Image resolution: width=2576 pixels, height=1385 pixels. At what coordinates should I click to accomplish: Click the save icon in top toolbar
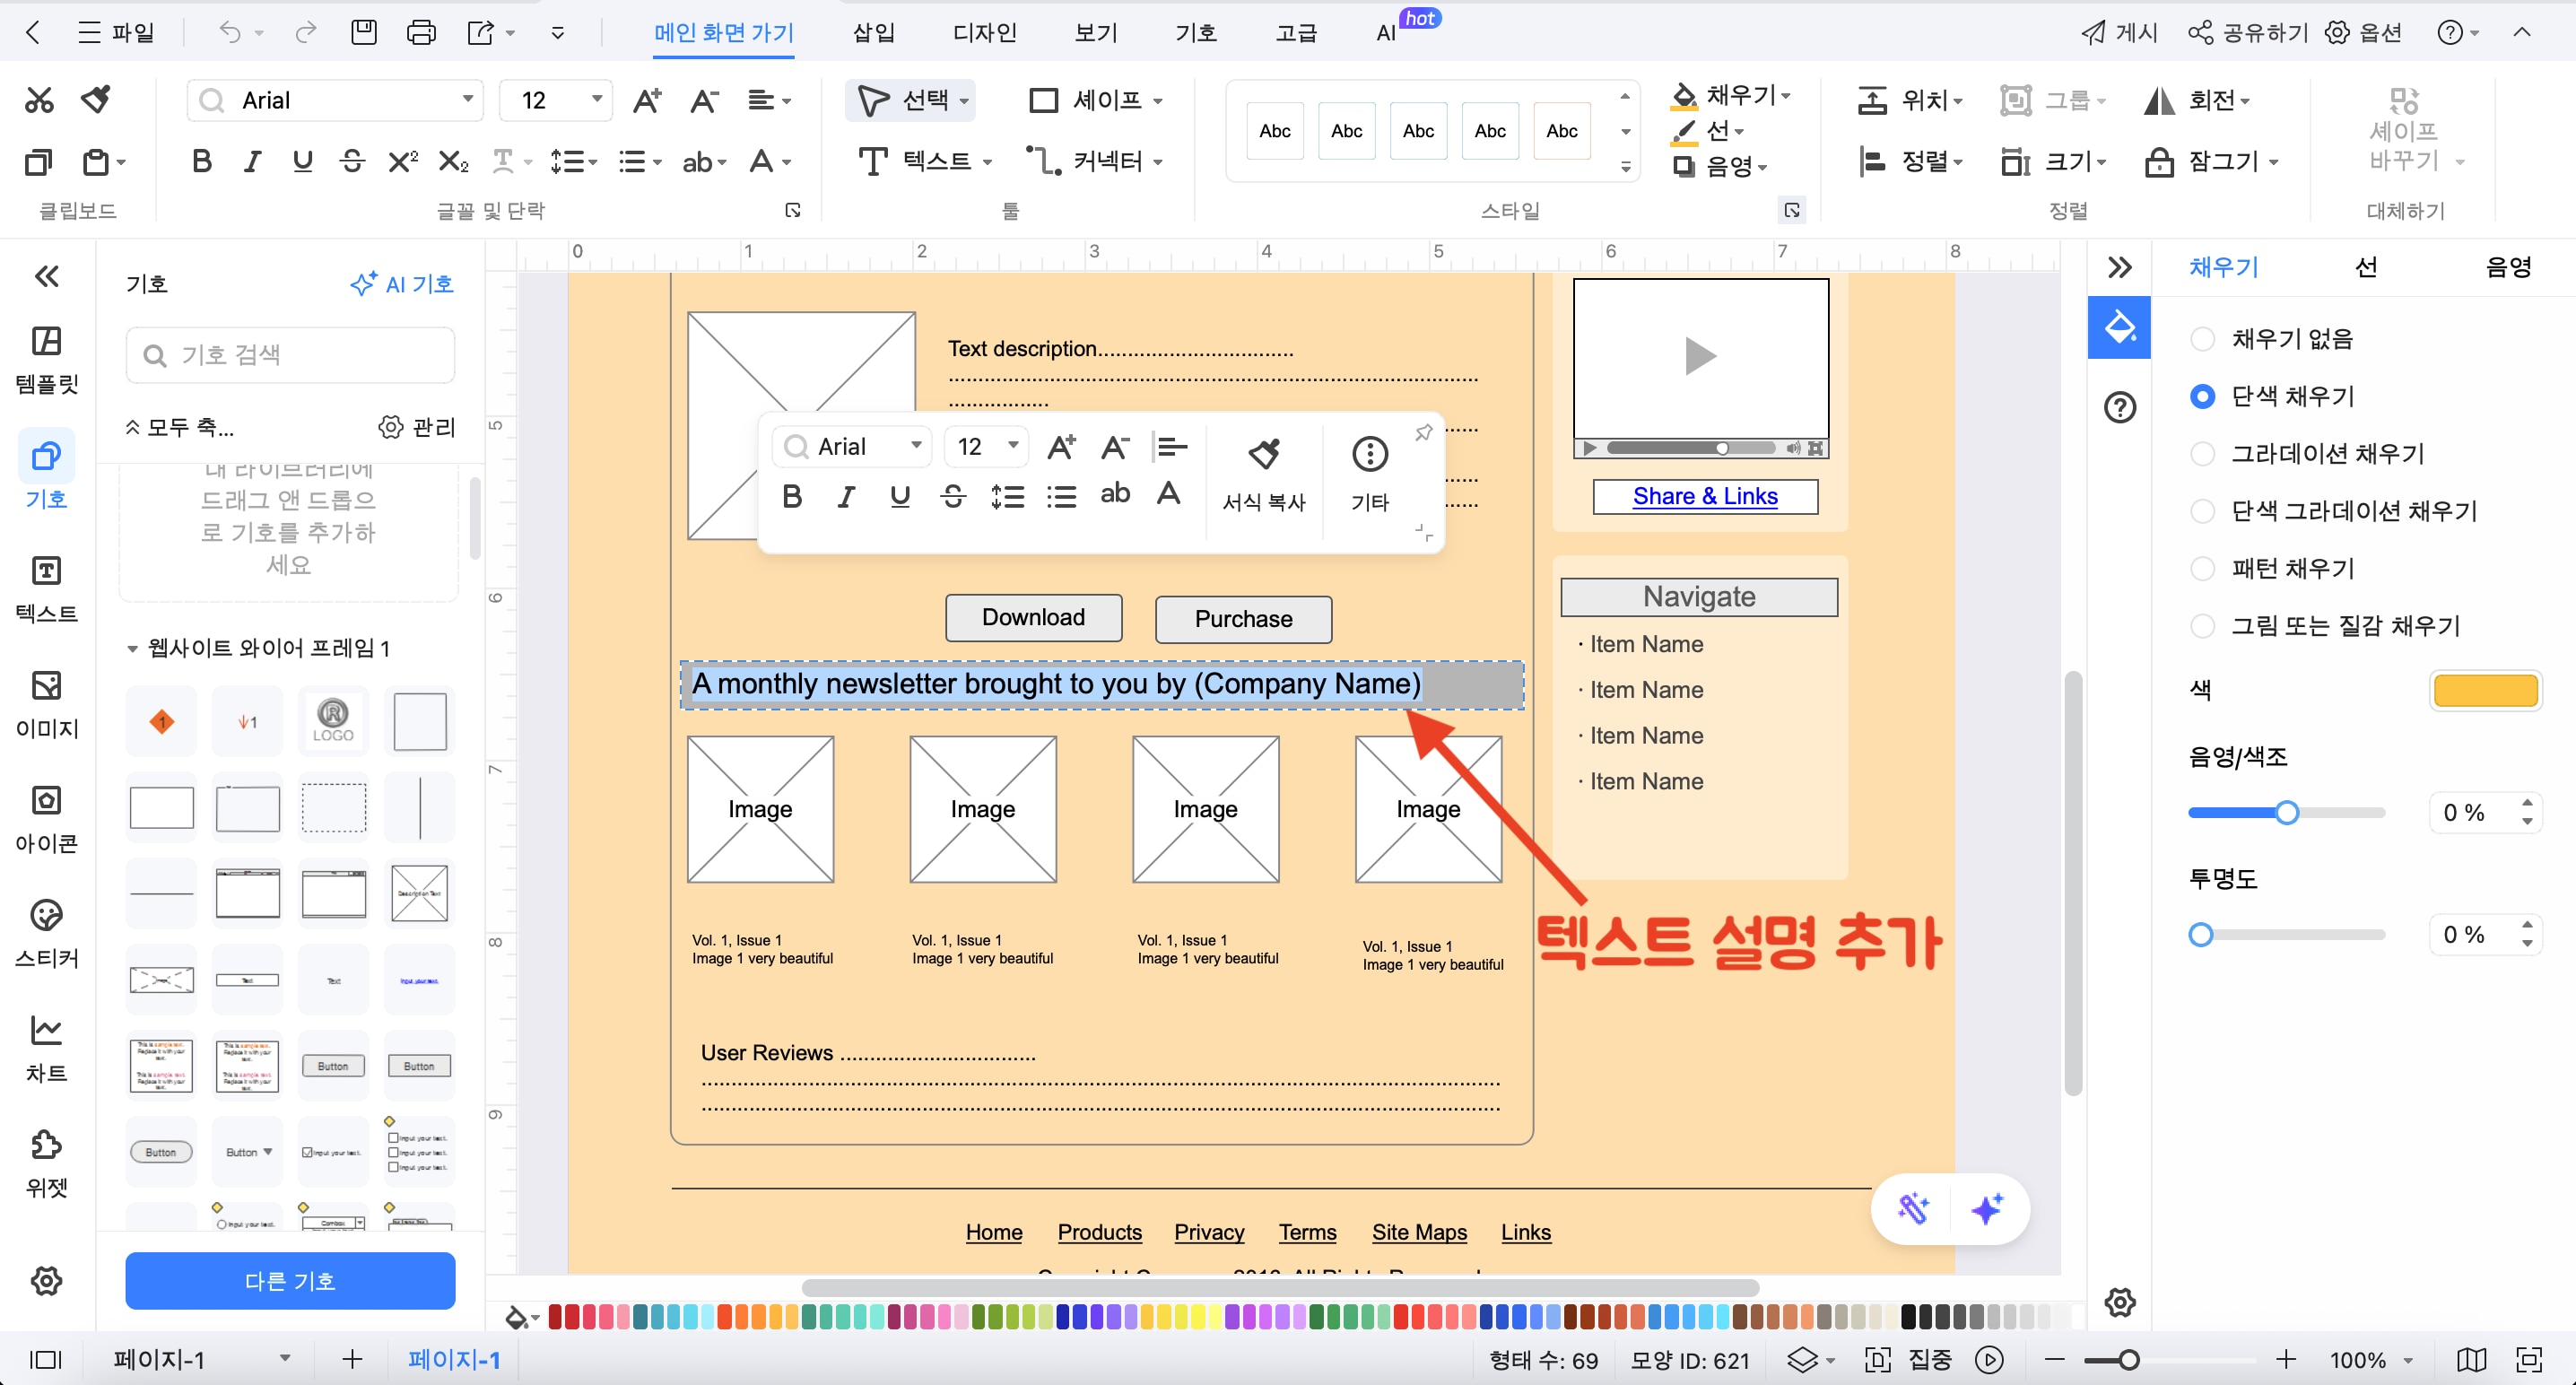(364, 33)
